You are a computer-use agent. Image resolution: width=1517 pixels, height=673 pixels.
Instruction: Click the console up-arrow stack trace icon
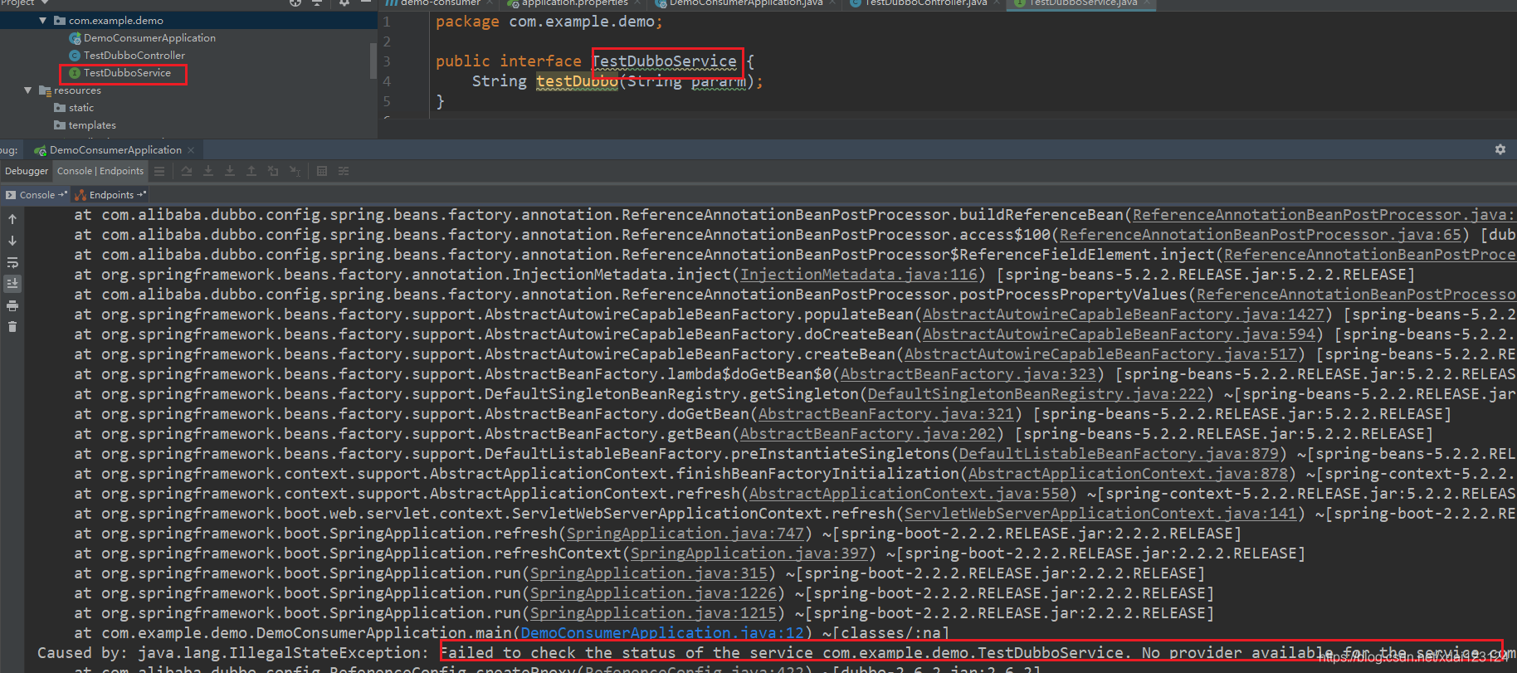tap(12, 219)
